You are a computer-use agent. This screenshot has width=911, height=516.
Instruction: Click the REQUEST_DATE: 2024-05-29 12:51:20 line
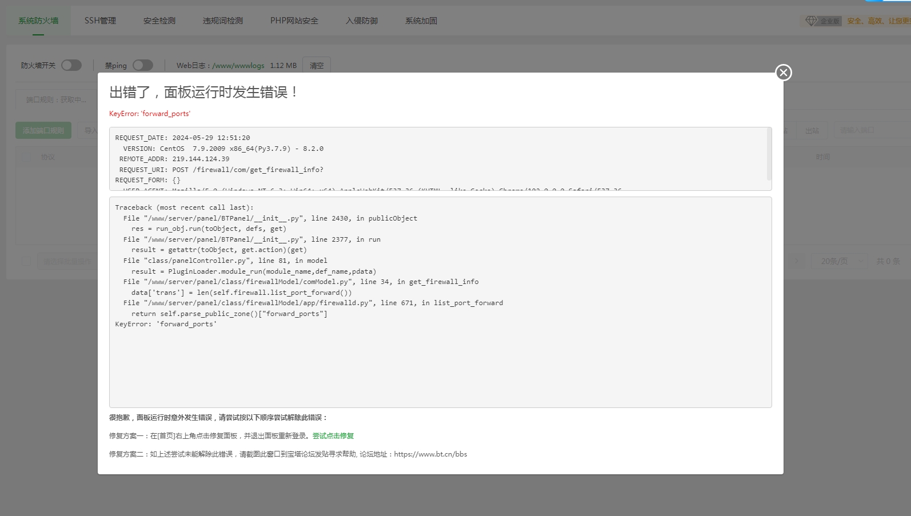pos(182,138)
